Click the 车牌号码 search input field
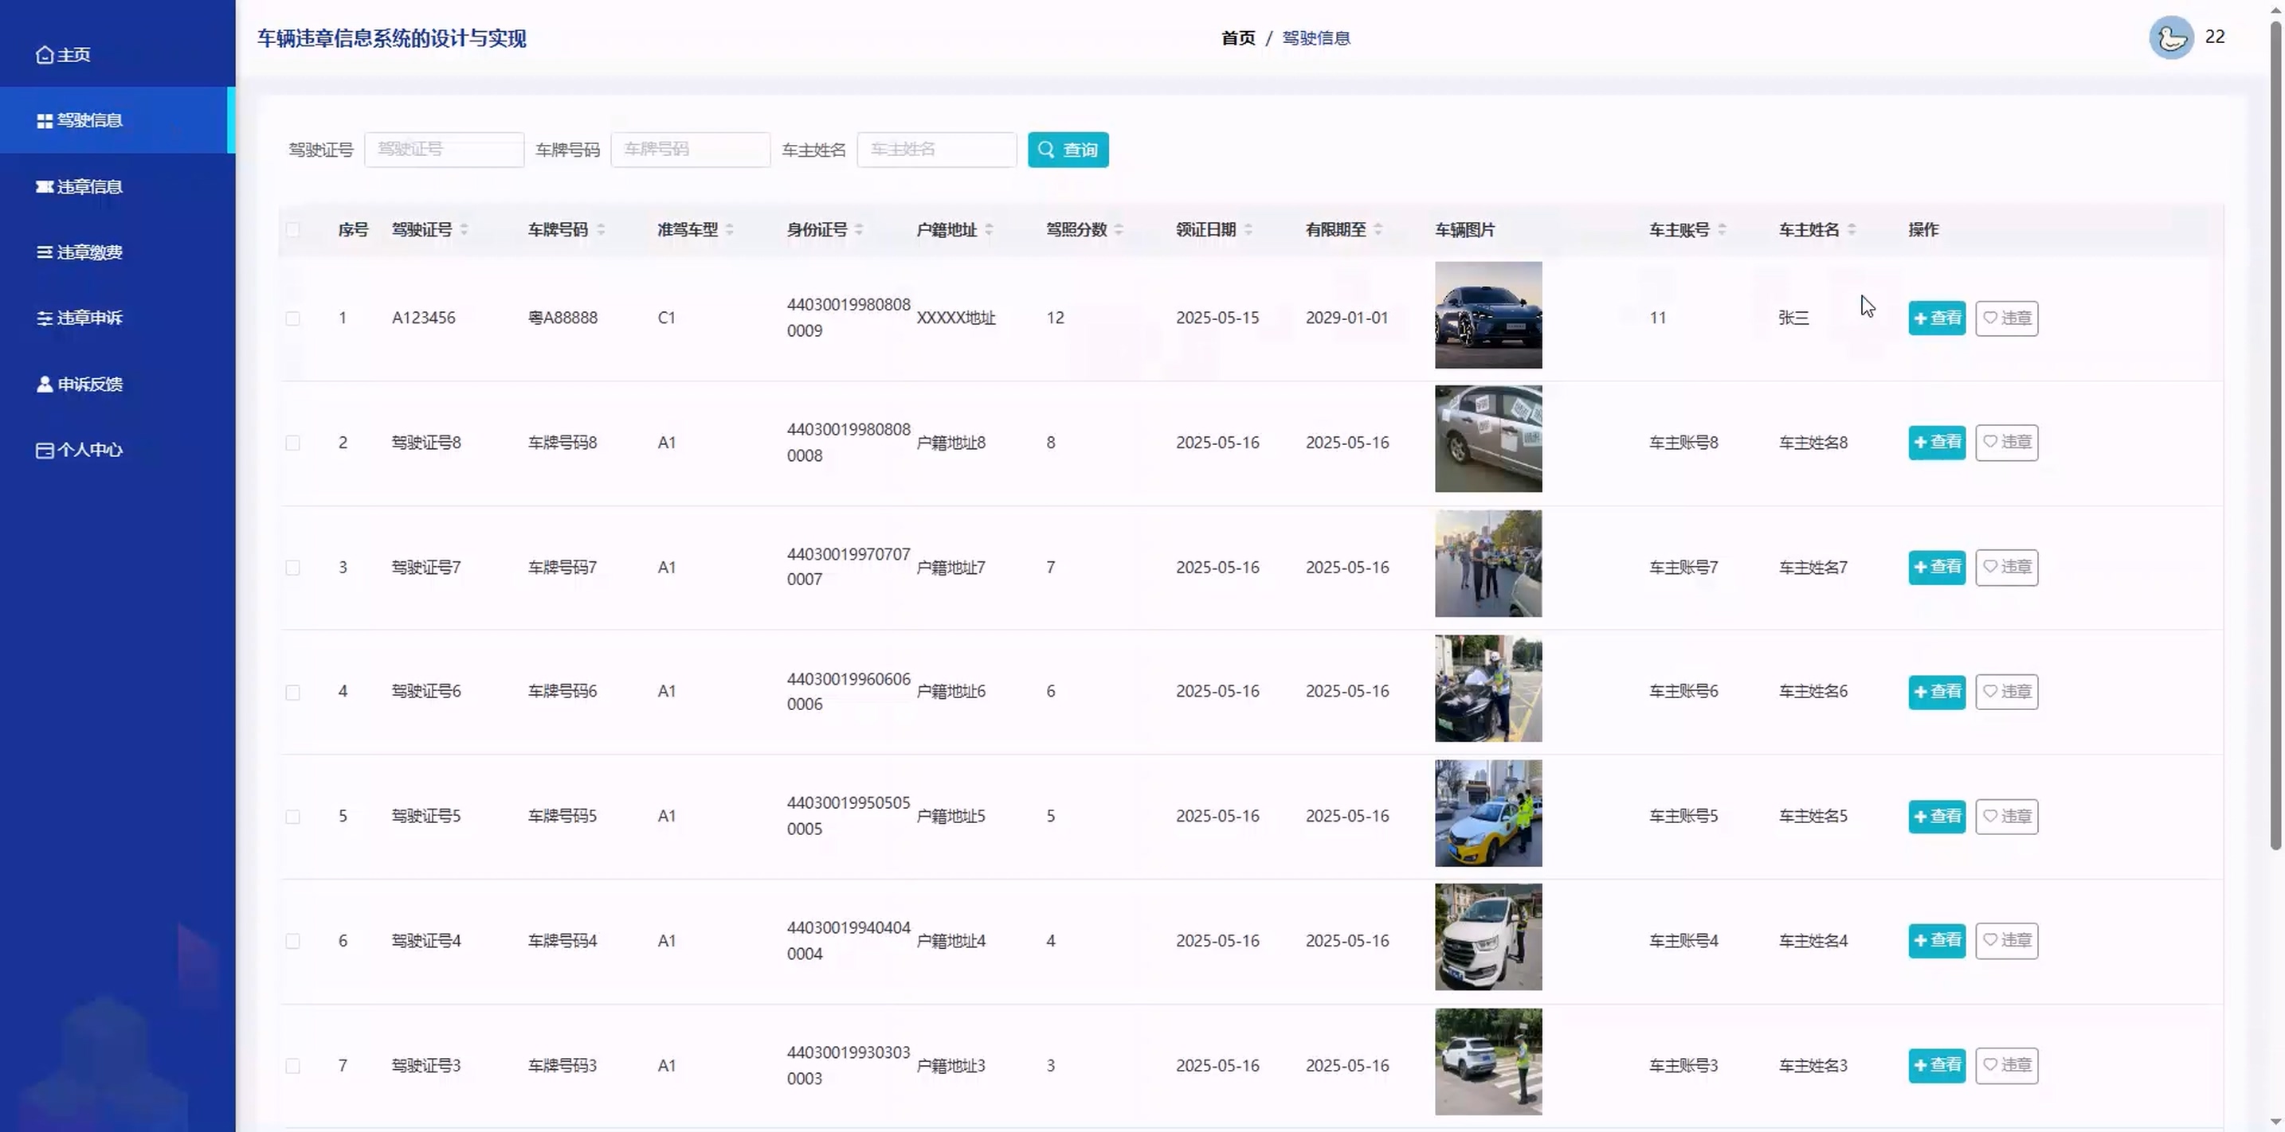This screenshot has height=1132, width=2285. [690, 150]
